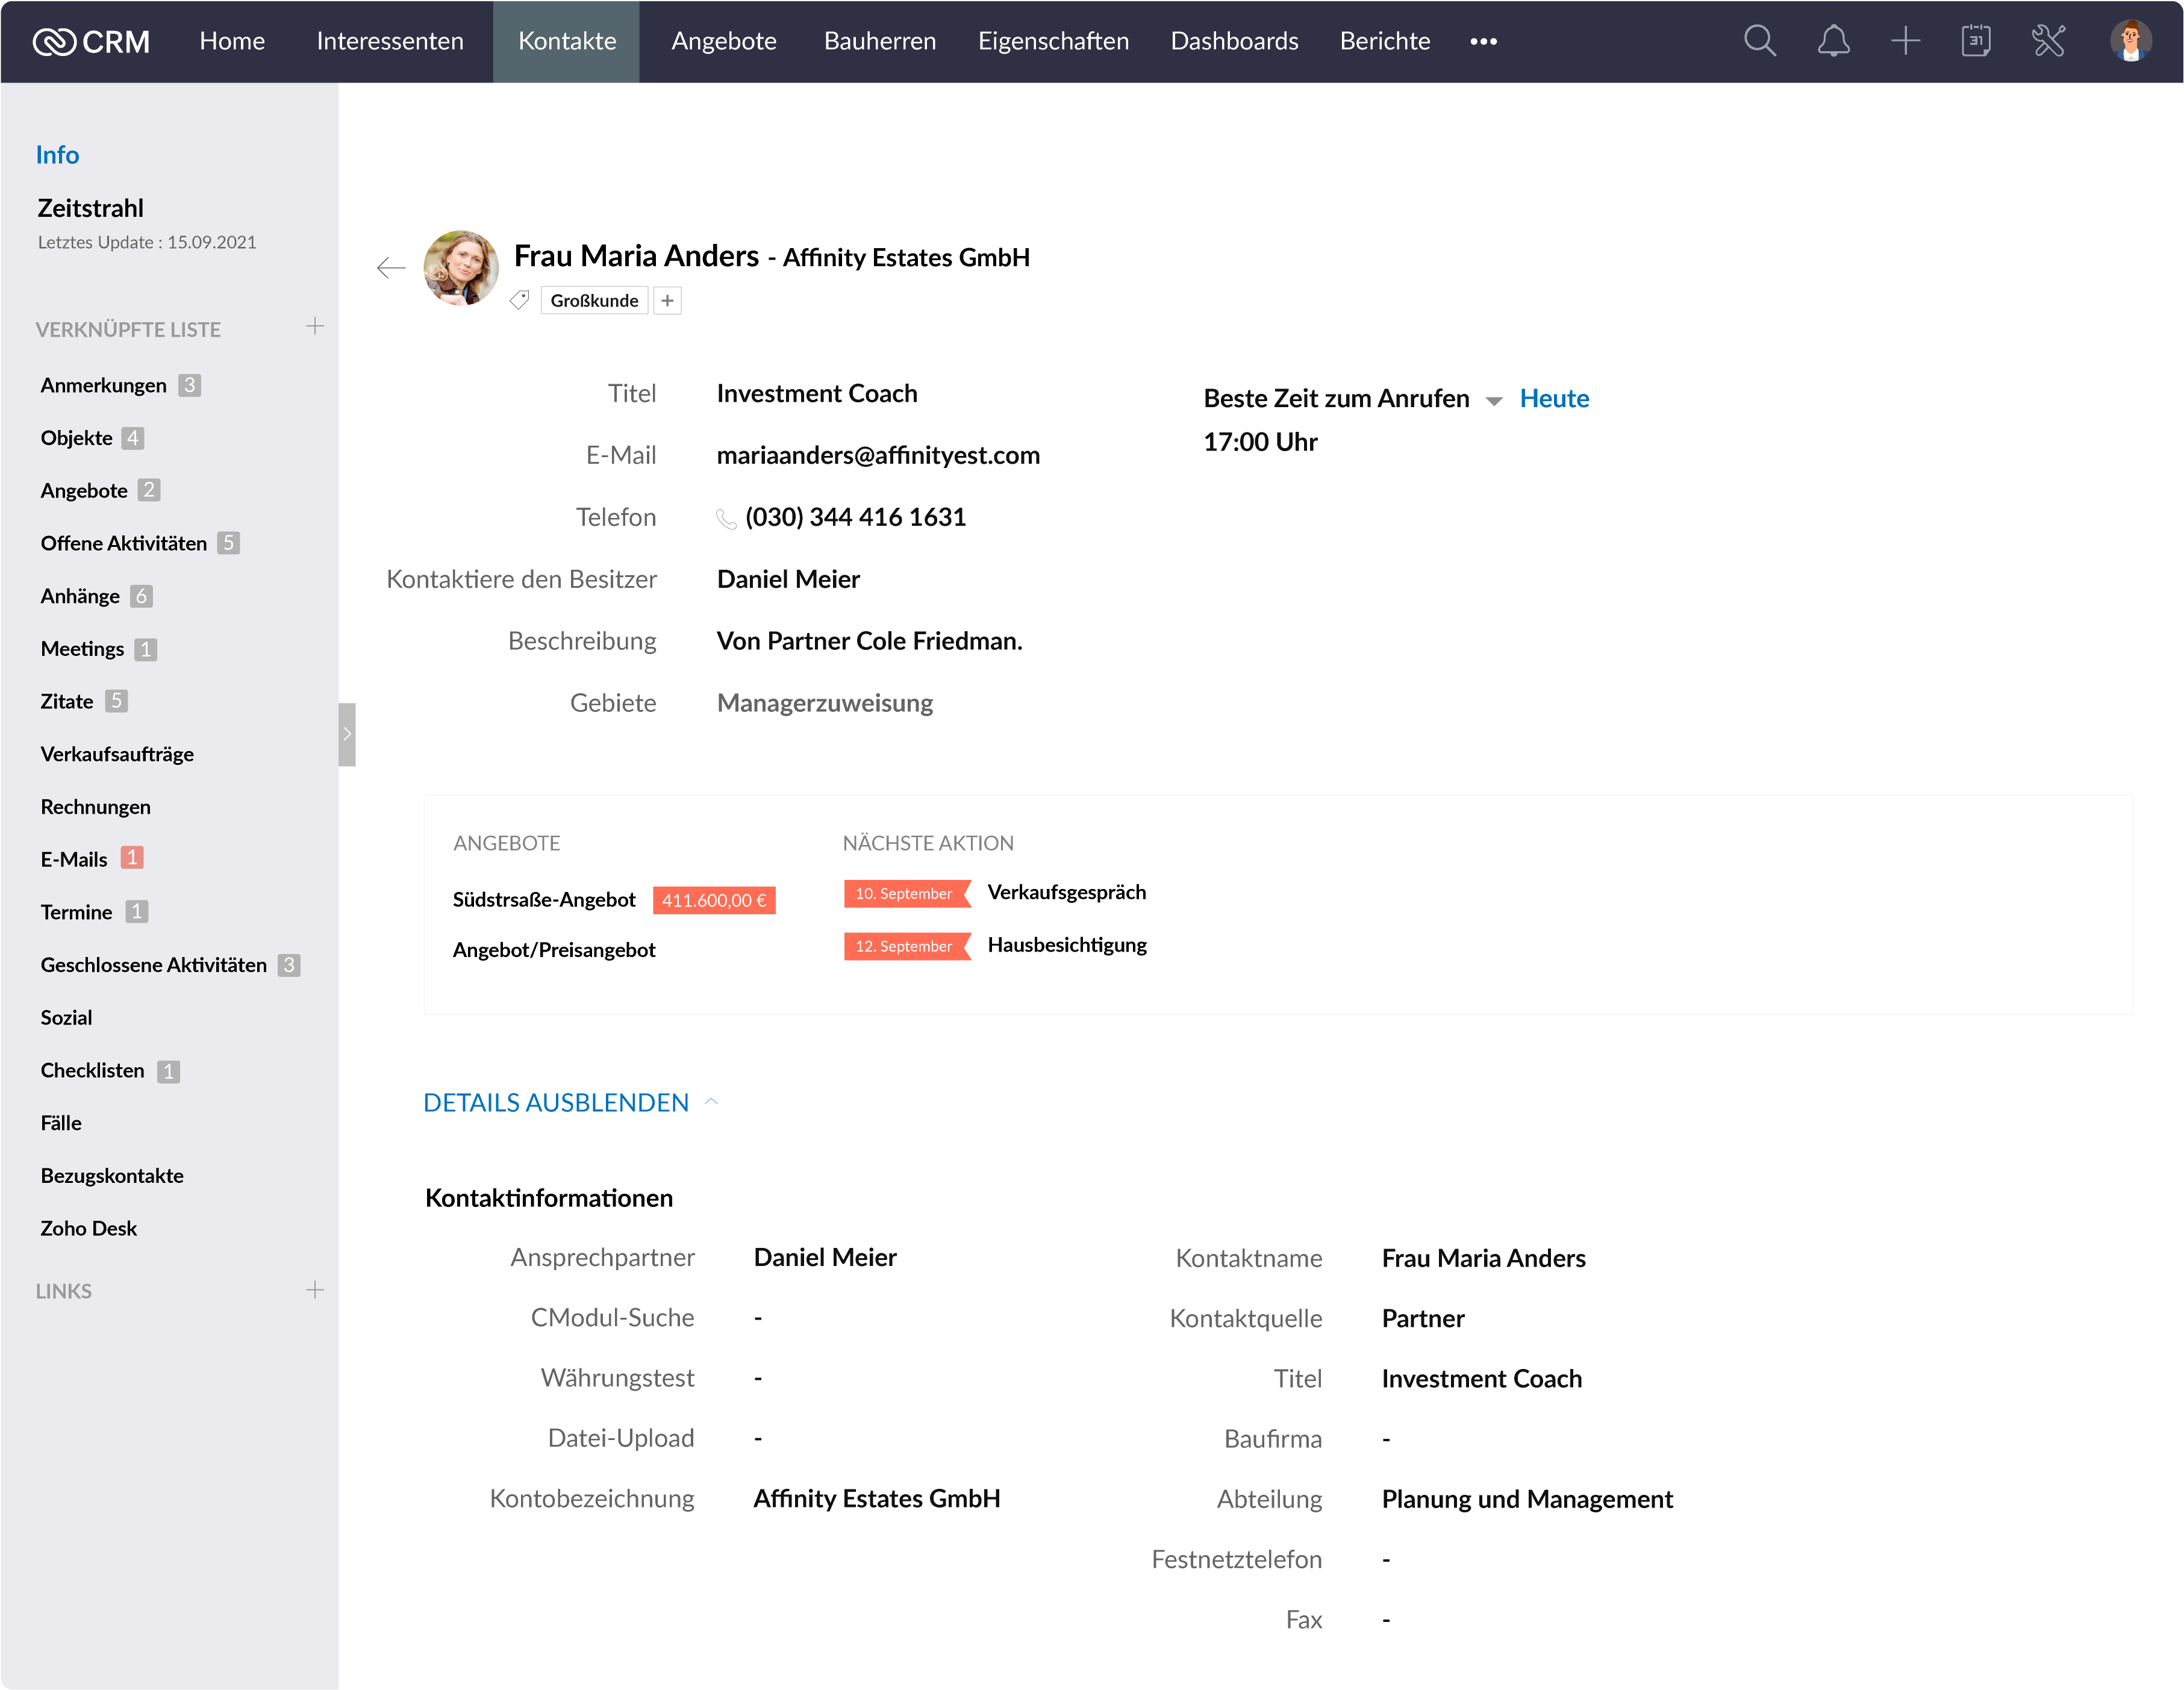The image size is (2184, 1690).
Task: Open the search magnifier icon
Action: (1759, 41)
